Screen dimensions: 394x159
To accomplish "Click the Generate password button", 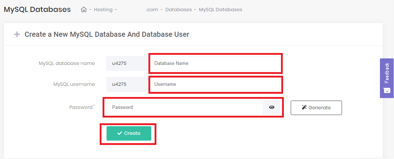I will pyautogui.click(x=316, y=107).
